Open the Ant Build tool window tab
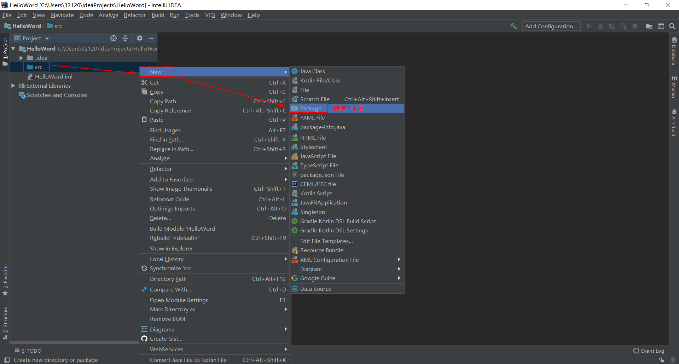Screen dimensions: 679x364 pos(674,122)
